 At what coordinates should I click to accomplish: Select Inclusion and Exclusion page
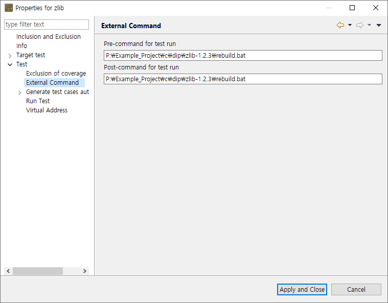49,37
